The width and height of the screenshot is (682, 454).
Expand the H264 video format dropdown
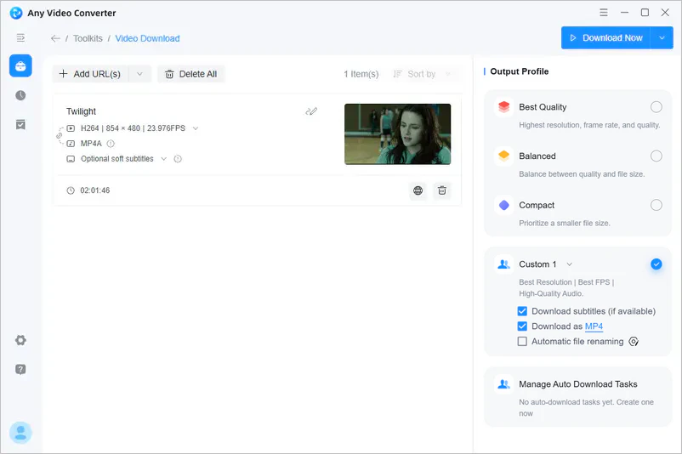click(196, 128)
